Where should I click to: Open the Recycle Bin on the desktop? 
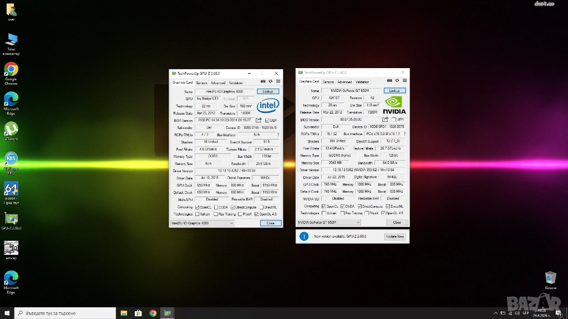coord(550,277)
